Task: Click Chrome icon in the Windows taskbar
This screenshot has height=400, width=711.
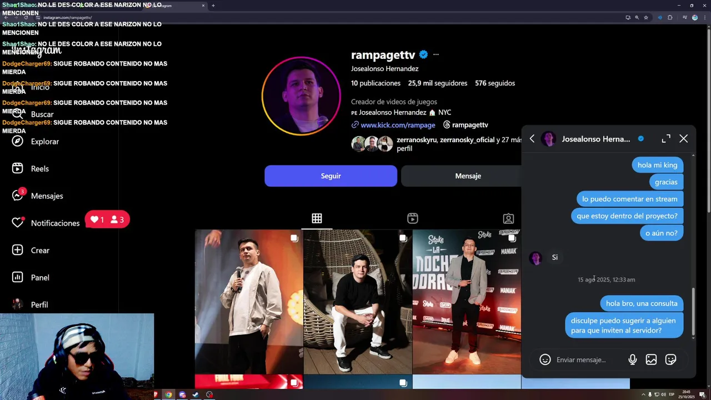Action: [168, 395]
